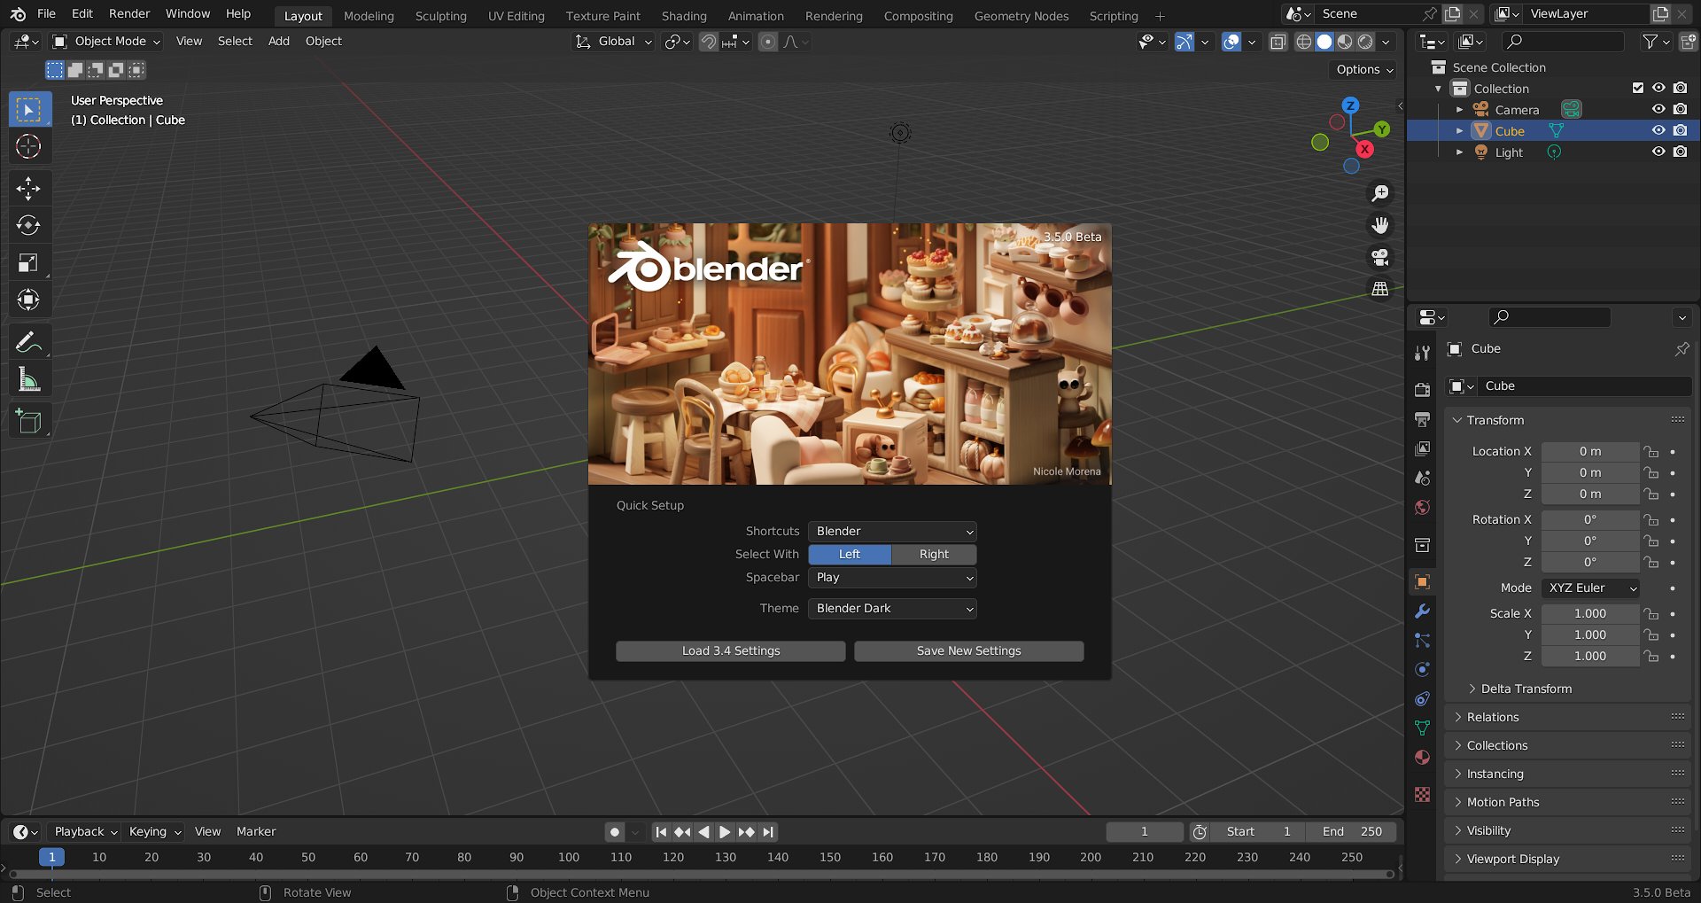This screenshot has height=903, width=1701.
Task: Click the Load 3.4 Settings button
Action: (730, 650)
